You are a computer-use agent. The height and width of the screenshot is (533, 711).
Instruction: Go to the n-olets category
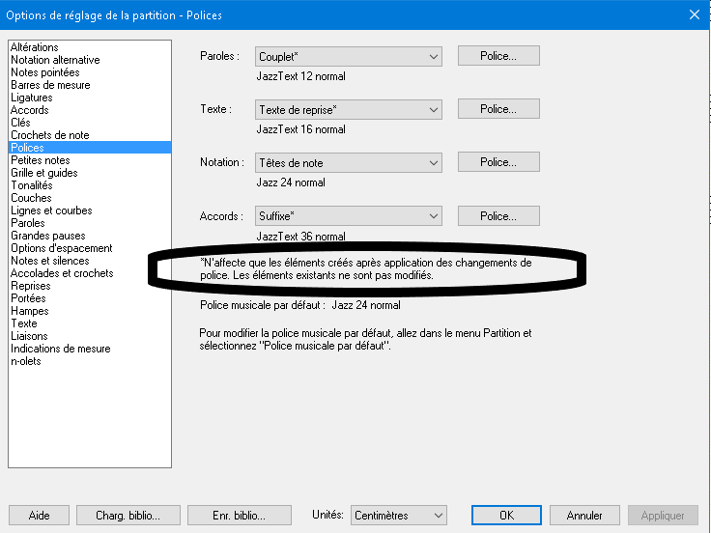25,361
